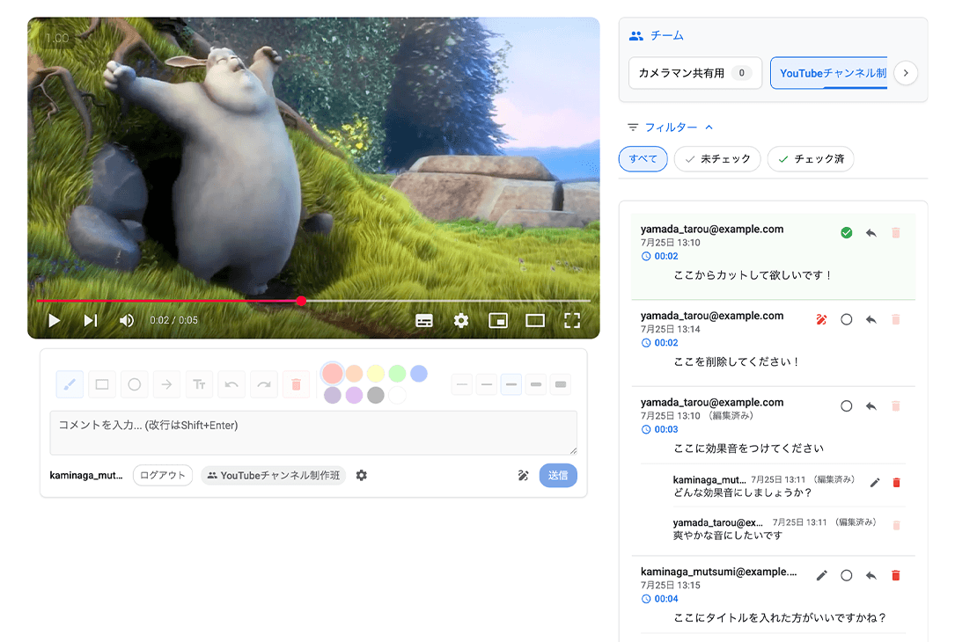Mark ここに効果音をつけてください comment checked
The height and width of the screenshot is (642, 955).
click(846, 406)
